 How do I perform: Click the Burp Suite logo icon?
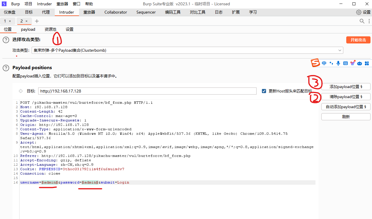(x=4, y=4)
